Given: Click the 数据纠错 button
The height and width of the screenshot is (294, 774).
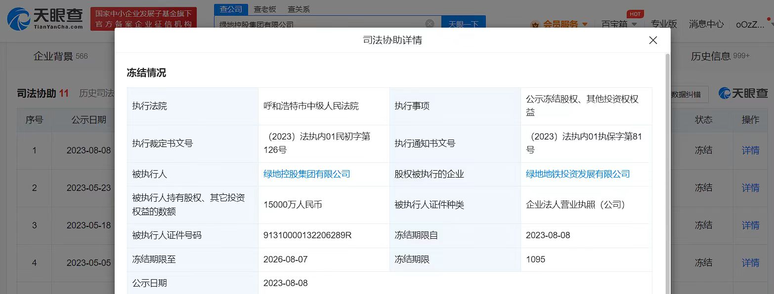Looking at the screenshot, I should point(686,95).
